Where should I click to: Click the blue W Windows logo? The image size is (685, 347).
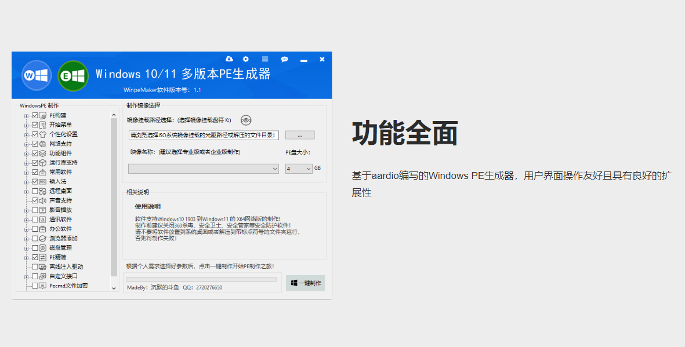37,75
